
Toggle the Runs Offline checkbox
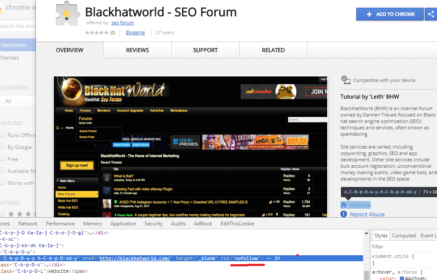(2, 135)
